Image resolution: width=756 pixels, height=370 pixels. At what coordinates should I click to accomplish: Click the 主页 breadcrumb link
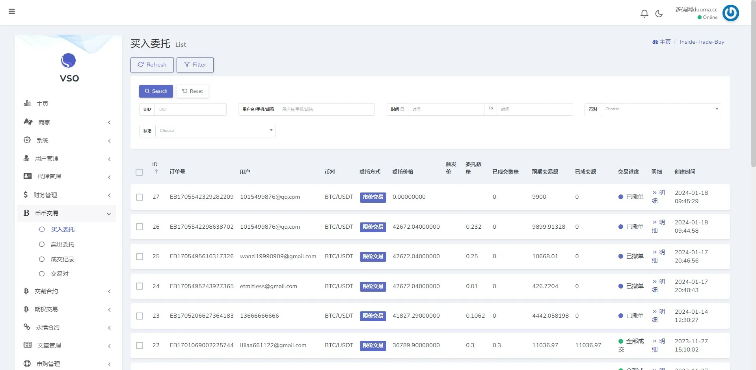(665, 42)
